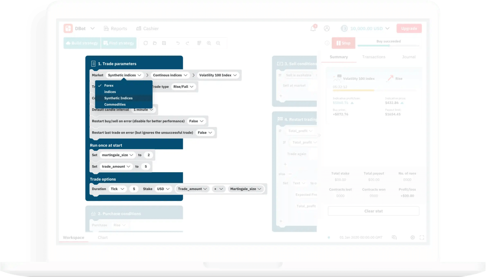
Task: Click the sort blocks icon in toolbar
Action: click(199, 43)
